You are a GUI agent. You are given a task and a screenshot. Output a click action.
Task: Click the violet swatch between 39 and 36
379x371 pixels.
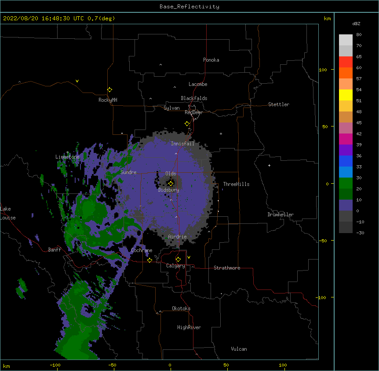pyautogui.click(x=346, y=150)
